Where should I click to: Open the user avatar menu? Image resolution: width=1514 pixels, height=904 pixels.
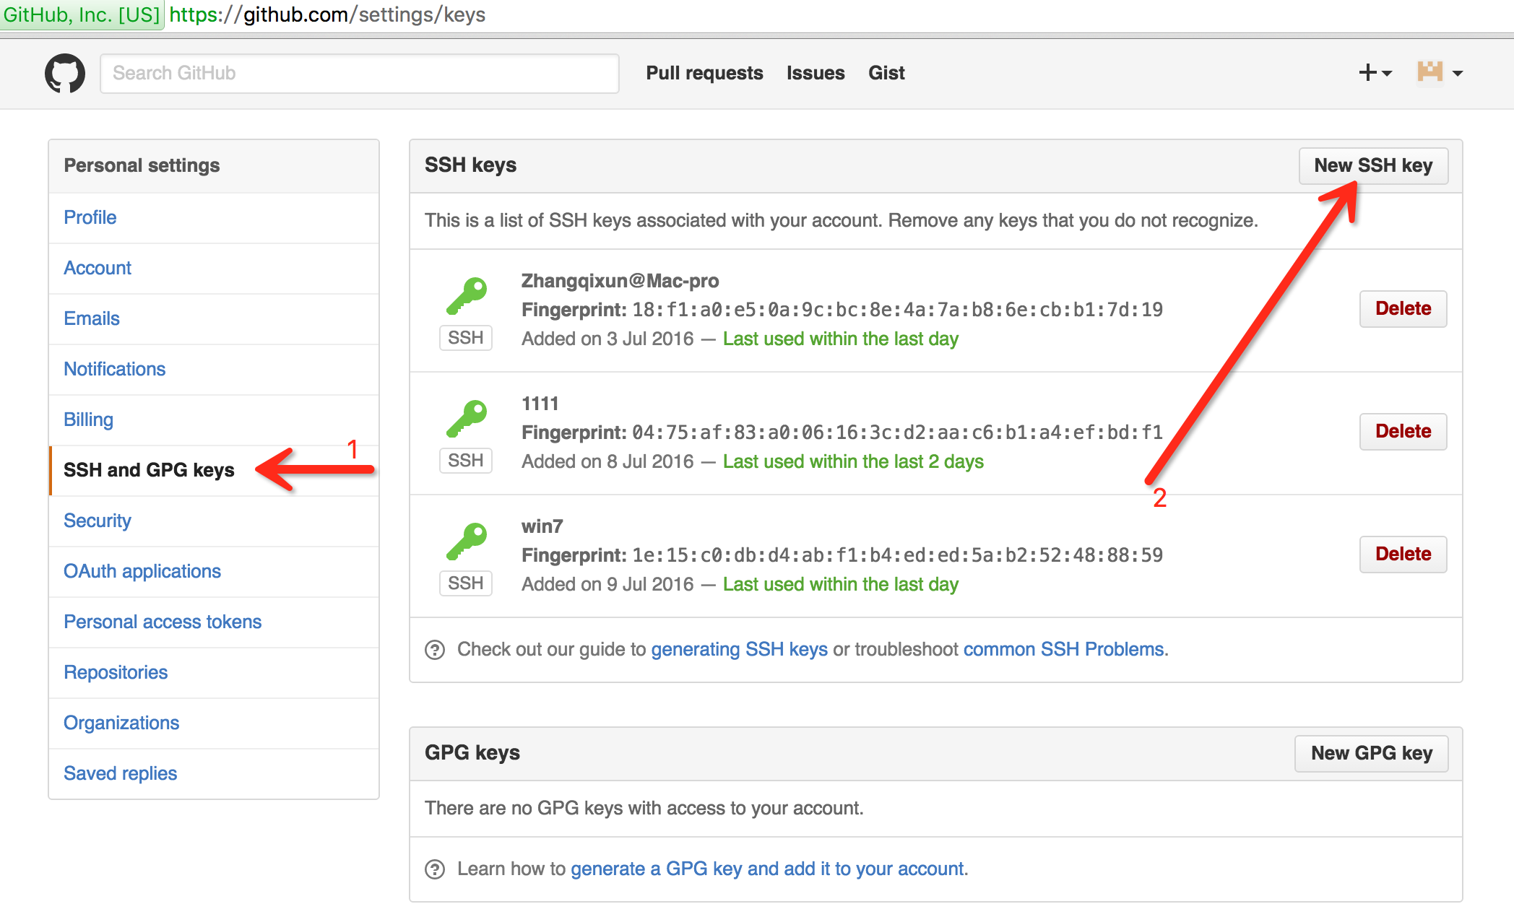[x=1440, y=72]
